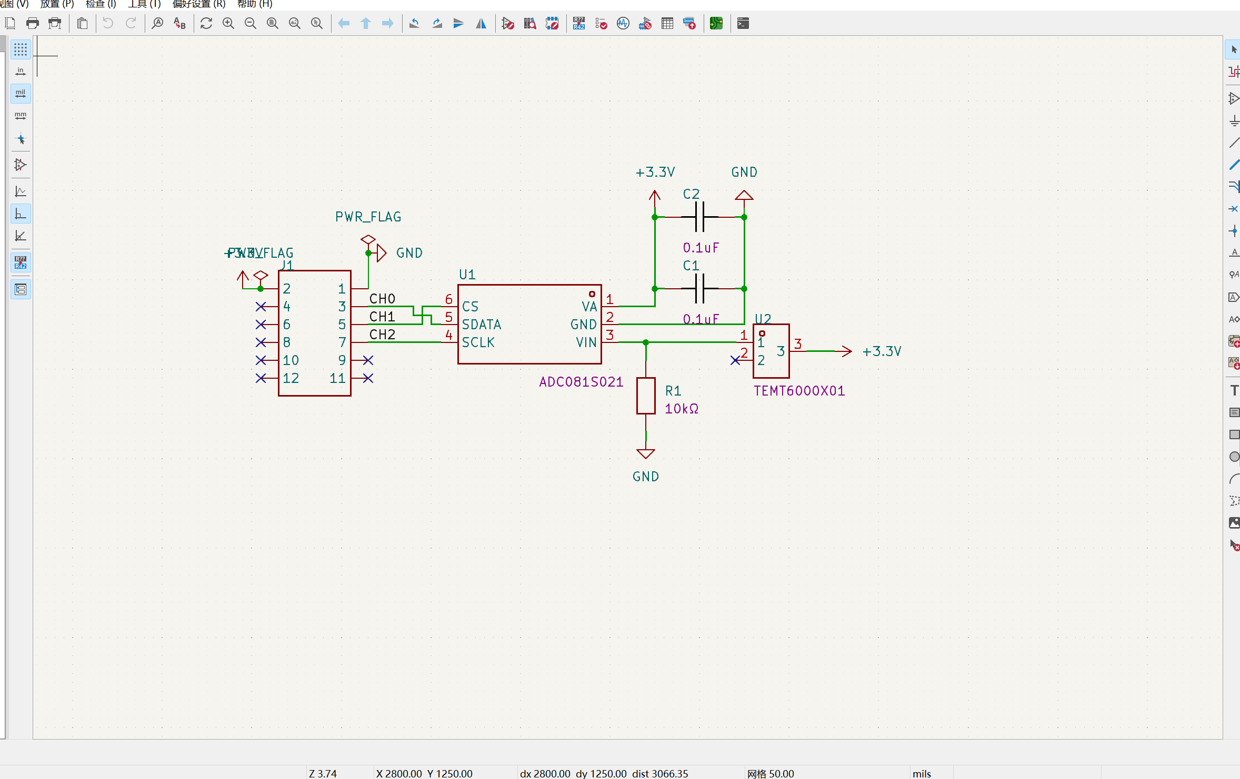Switch units to mils
1240x779 pixels.
tap(21, 94)
